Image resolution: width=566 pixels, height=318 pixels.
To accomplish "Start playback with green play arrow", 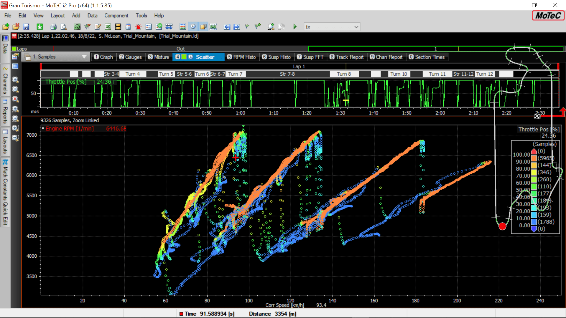I will [295, 27].
